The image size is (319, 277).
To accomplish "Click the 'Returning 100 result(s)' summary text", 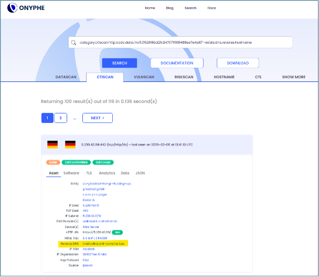I will [x=99, y=101].
